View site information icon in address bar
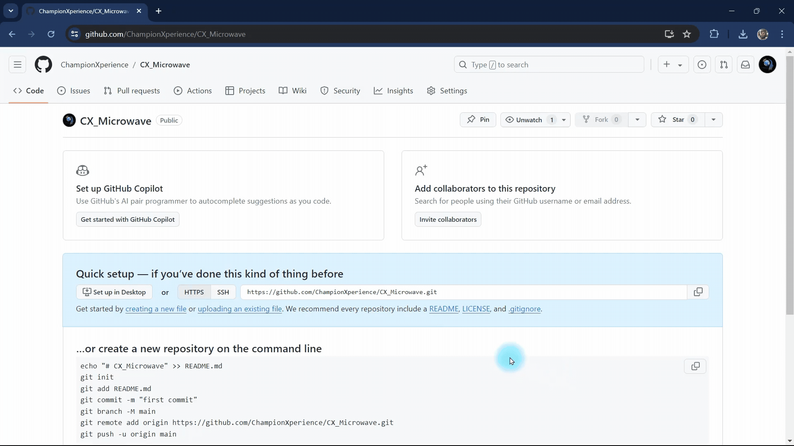Screen dimensions: 794x446 pyautogui.click(x=75, y=34)
